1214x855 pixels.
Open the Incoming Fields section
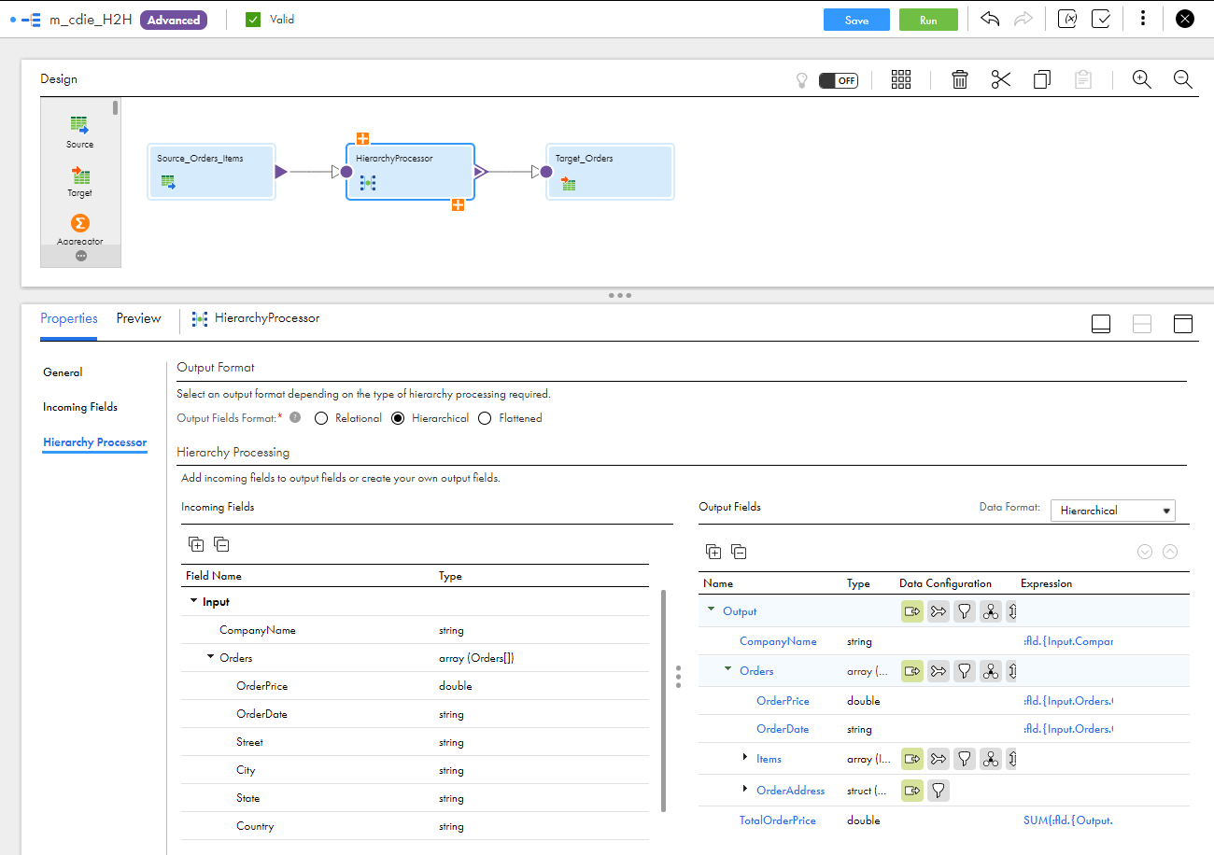tap(80, 407)
